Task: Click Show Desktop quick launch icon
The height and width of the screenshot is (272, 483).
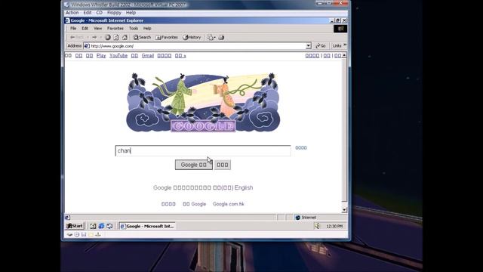Action: click(93, 226)
